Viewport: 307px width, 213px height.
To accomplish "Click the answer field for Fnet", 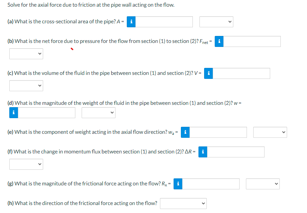I will pos(252,41).
